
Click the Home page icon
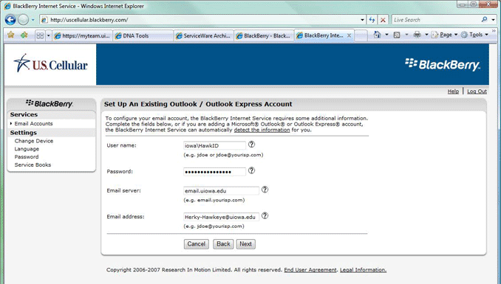click(378, 35)
